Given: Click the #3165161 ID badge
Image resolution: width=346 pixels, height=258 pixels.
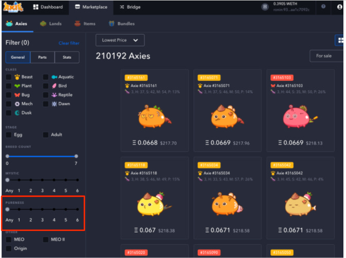Looking at the screenshot, I should (x=136, y=78).
